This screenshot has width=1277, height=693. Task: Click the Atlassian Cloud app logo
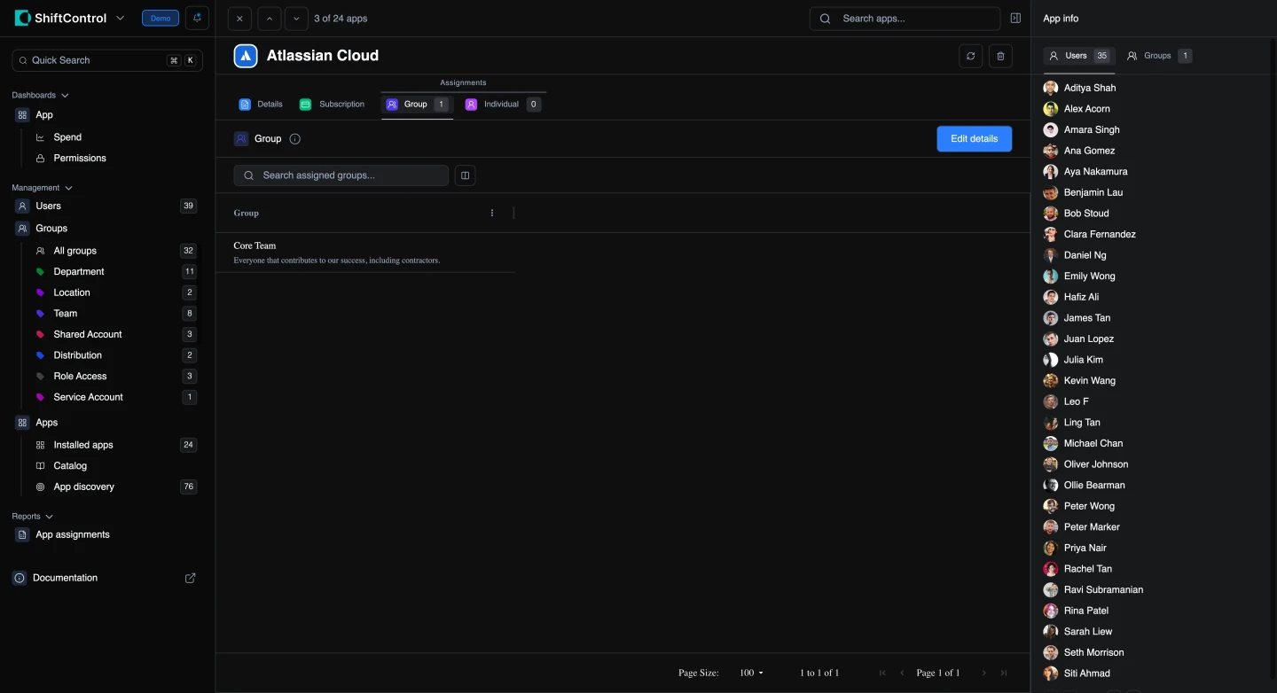tap(246, 56)
